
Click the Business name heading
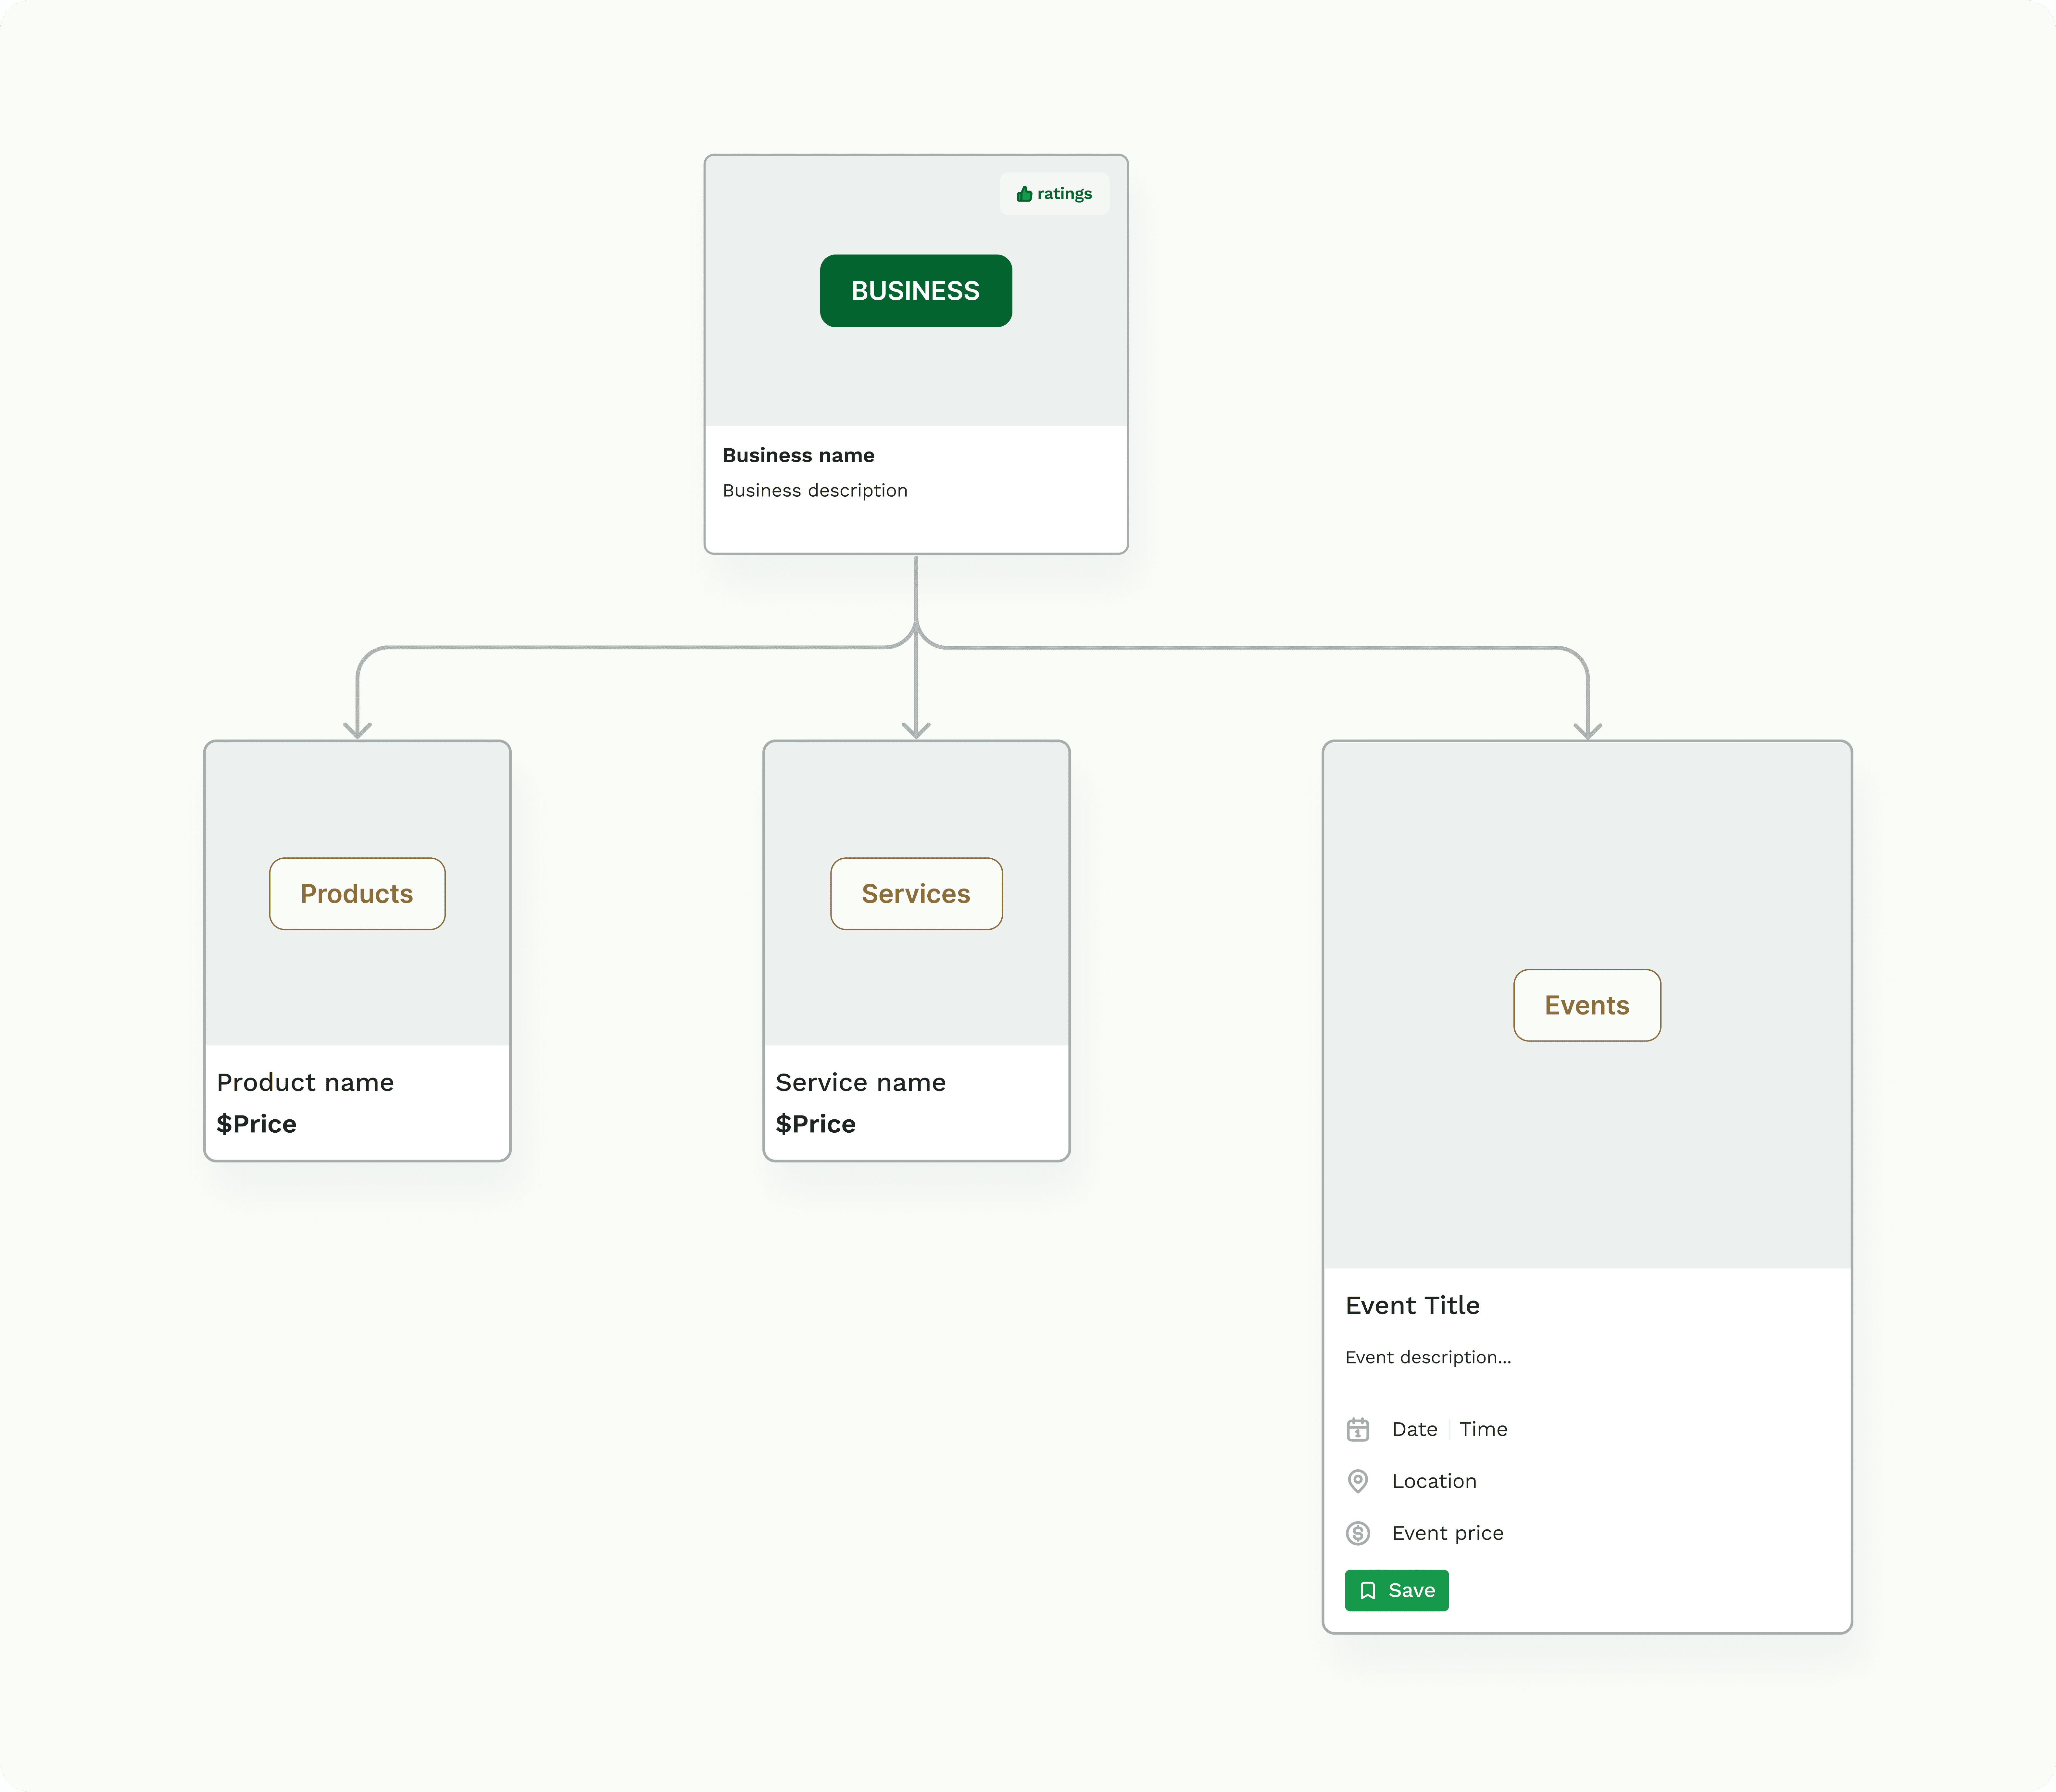click(798, 455)
